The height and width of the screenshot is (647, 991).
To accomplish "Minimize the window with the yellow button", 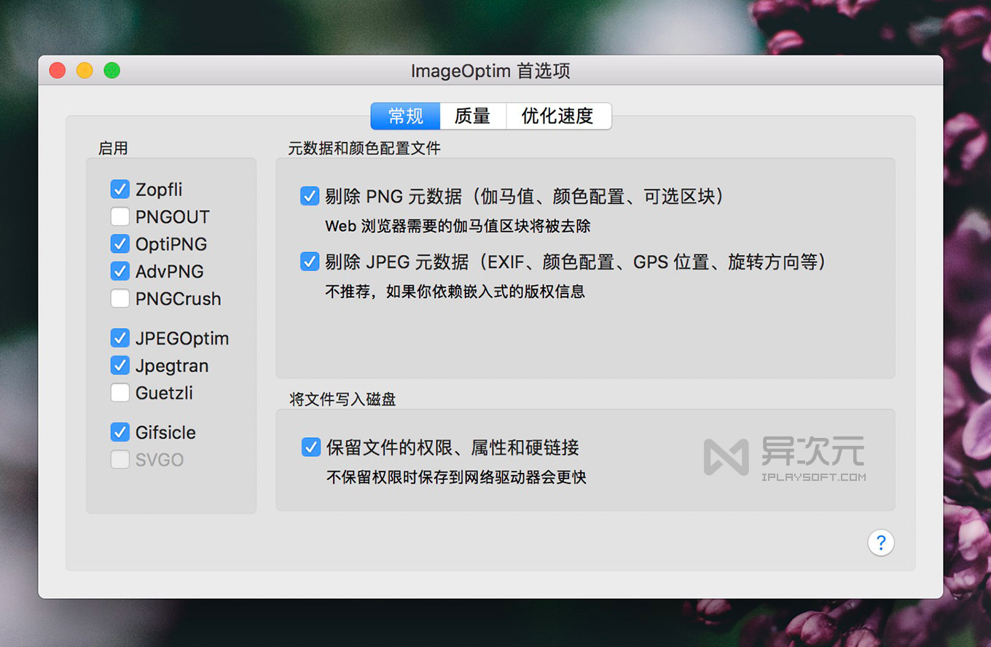I will click(x=85, y=71).
